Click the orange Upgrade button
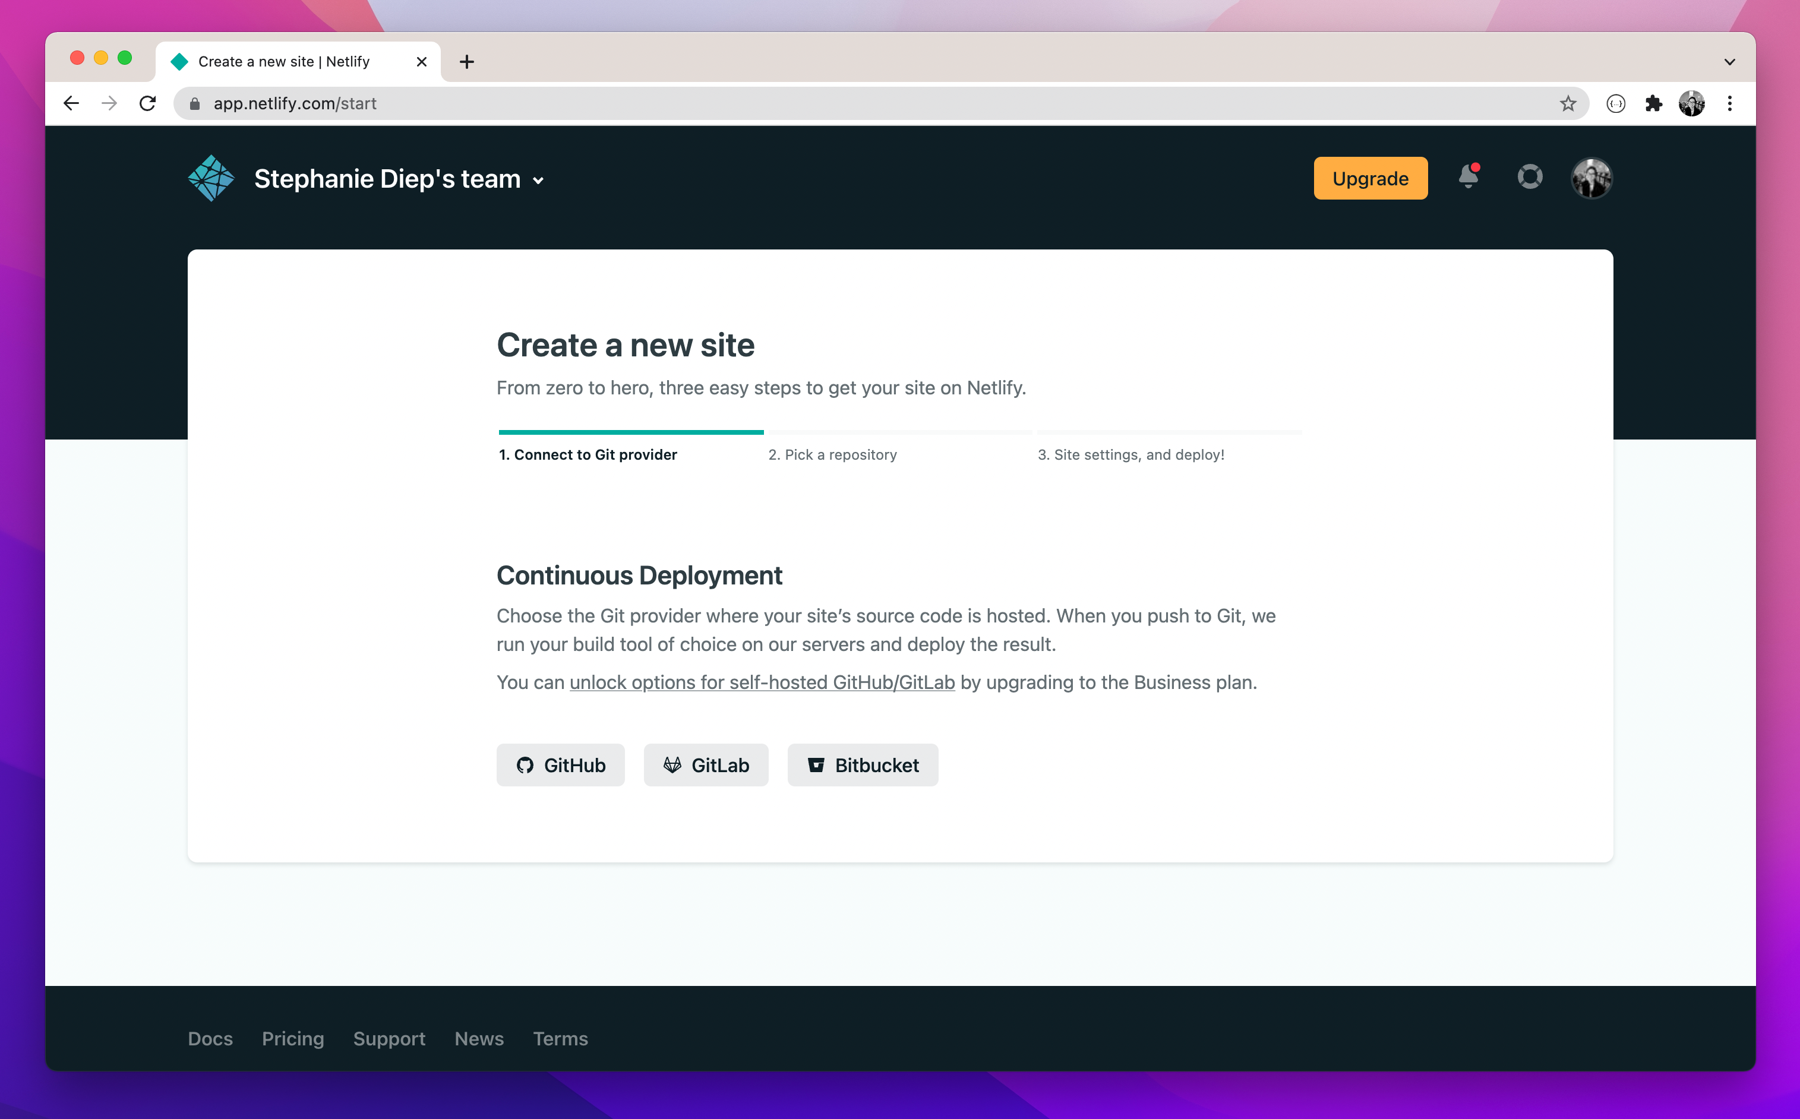 click(x=1370, y=178)
